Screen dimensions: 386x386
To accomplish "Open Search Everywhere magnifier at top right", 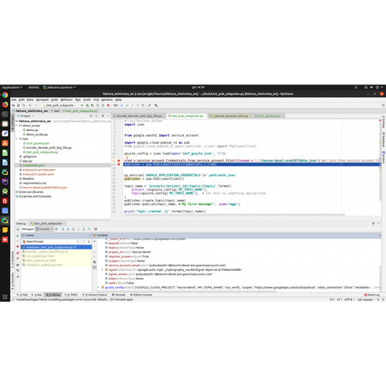I will [383, 105].
